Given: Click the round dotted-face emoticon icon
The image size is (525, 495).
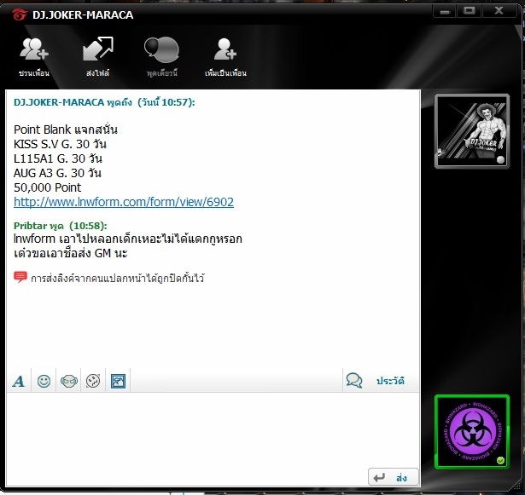Looking at the screenshot, I should pyautogui.click(x=93, y=381).
